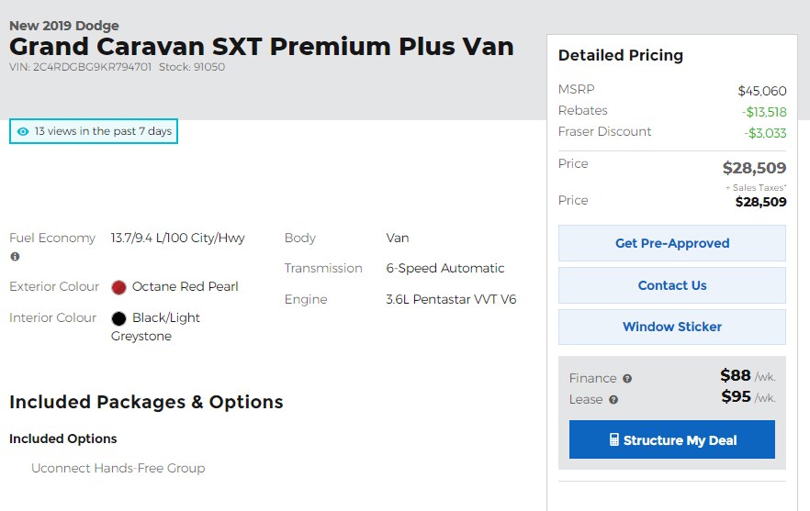Image resolution: width=810 pixels, height=511 pixels.
Task: View the Window Sticker
Action: [672, 327]
